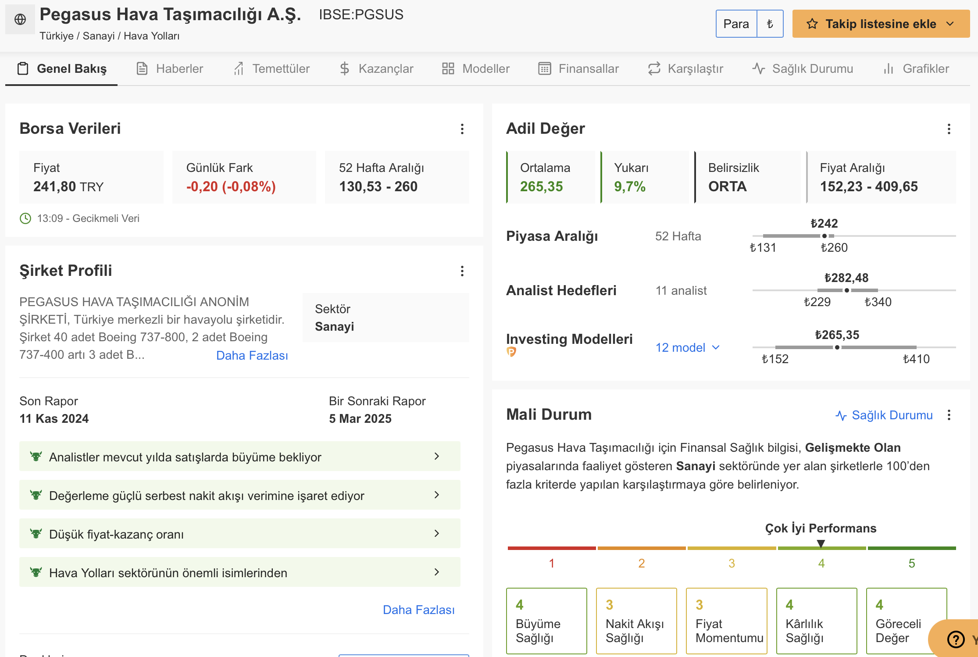Click the help question mark icon
This screenshot has height=657, width=978.
coord(956,639)
